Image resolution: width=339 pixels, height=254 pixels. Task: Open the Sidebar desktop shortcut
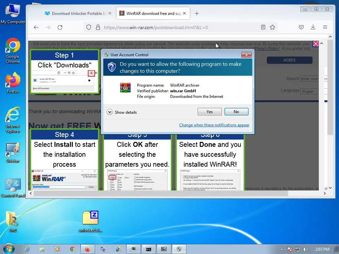pyautogui.click(x=13, y=152)
